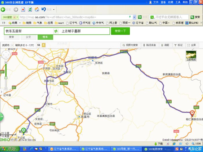
Task: Open the 中央气 bookmark
Action: coord(98,23)
